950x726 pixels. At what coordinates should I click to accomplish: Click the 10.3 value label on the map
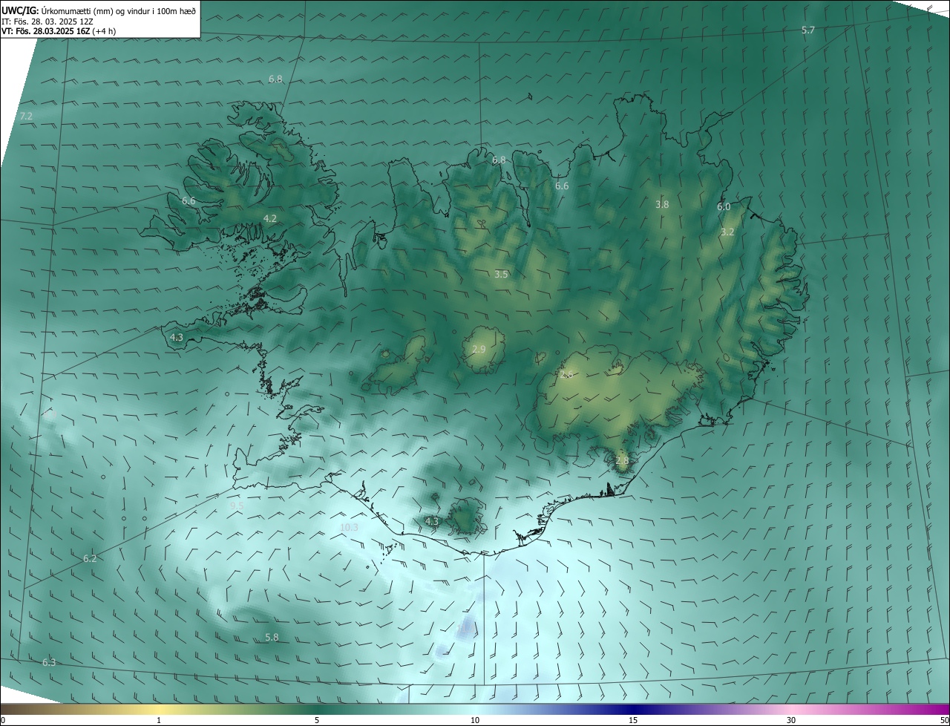click(349, 527)
